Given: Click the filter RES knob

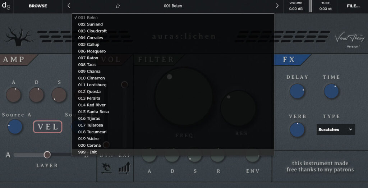Looking at the screenshot, I should pos(238,108).
